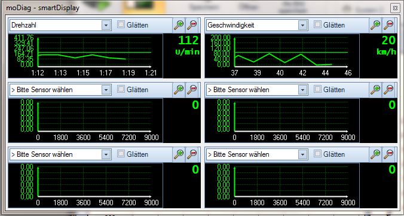Zoom out on the Geschwindigkeit graph

point(388,25)
